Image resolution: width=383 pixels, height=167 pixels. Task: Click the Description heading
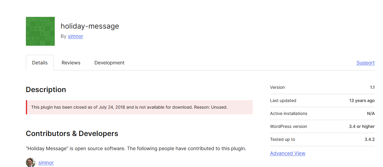pos(46,90)
